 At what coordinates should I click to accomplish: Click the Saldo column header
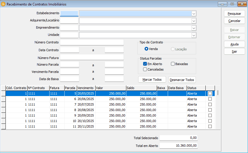coord(141,88)
